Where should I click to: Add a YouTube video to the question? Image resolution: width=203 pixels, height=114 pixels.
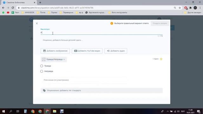[87, 51]
